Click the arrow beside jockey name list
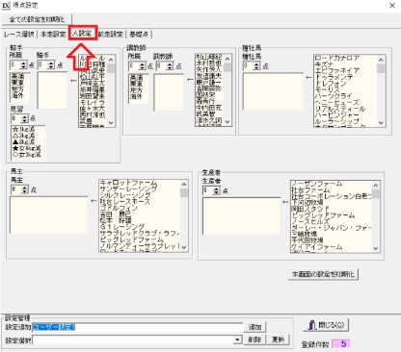 (x=73, y=81)
